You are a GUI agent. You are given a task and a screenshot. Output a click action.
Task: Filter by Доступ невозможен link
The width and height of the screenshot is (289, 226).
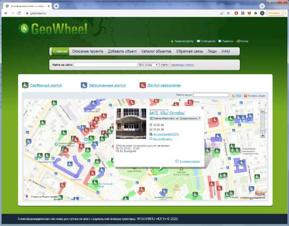pyautogui.click(x=164, y=85)
